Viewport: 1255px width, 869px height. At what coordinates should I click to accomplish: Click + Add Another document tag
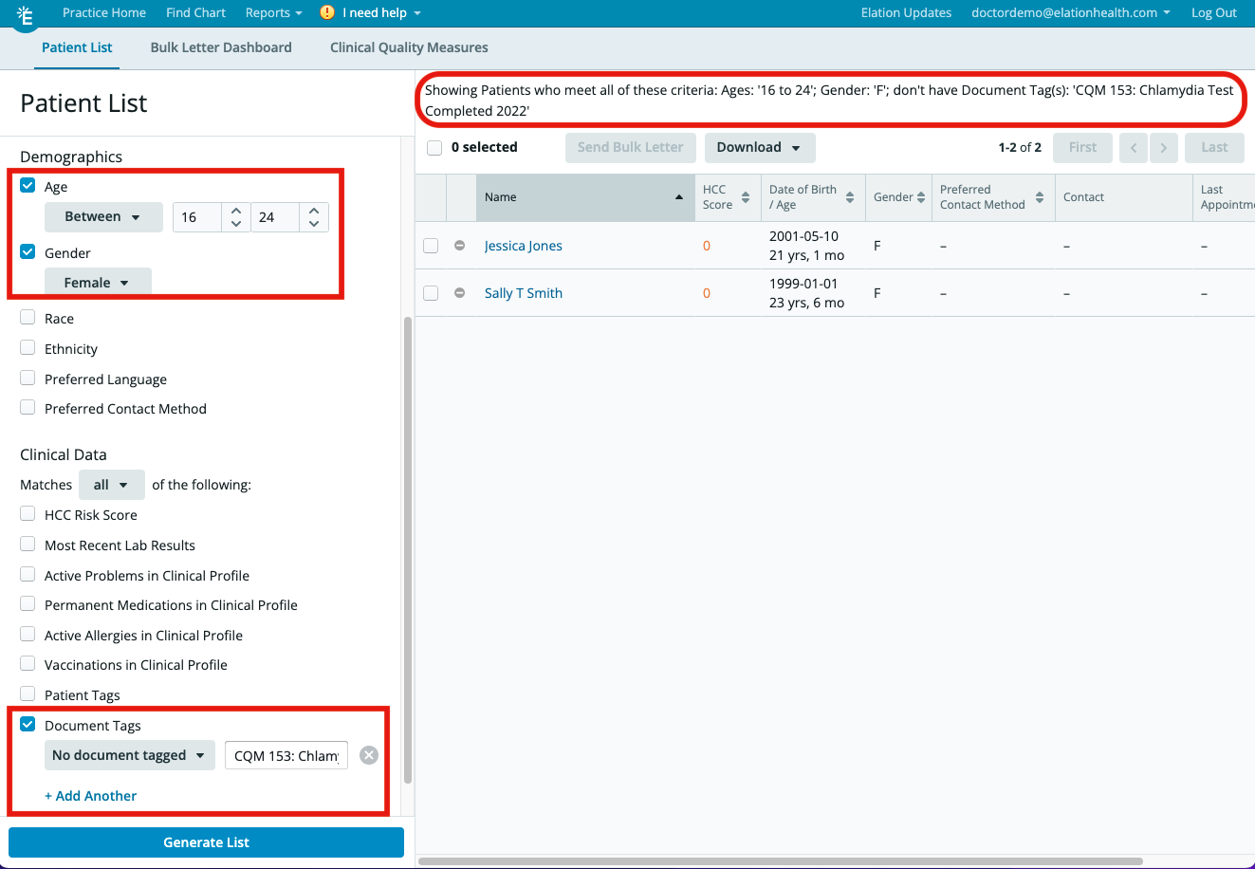click(x=90, y=796)
